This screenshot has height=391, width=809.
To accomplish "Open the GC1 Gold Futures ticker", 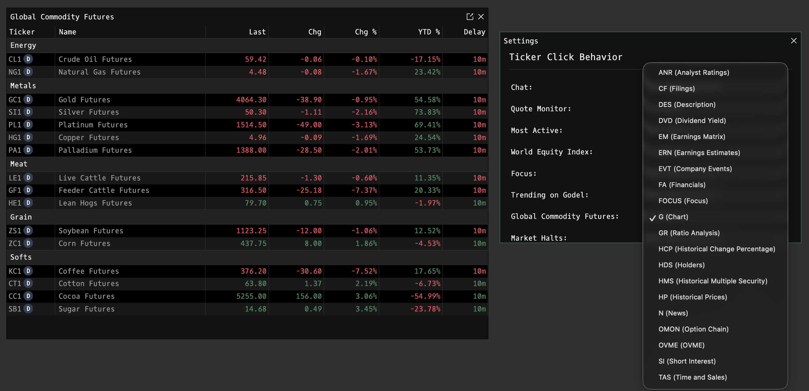I will pos(15,100).
